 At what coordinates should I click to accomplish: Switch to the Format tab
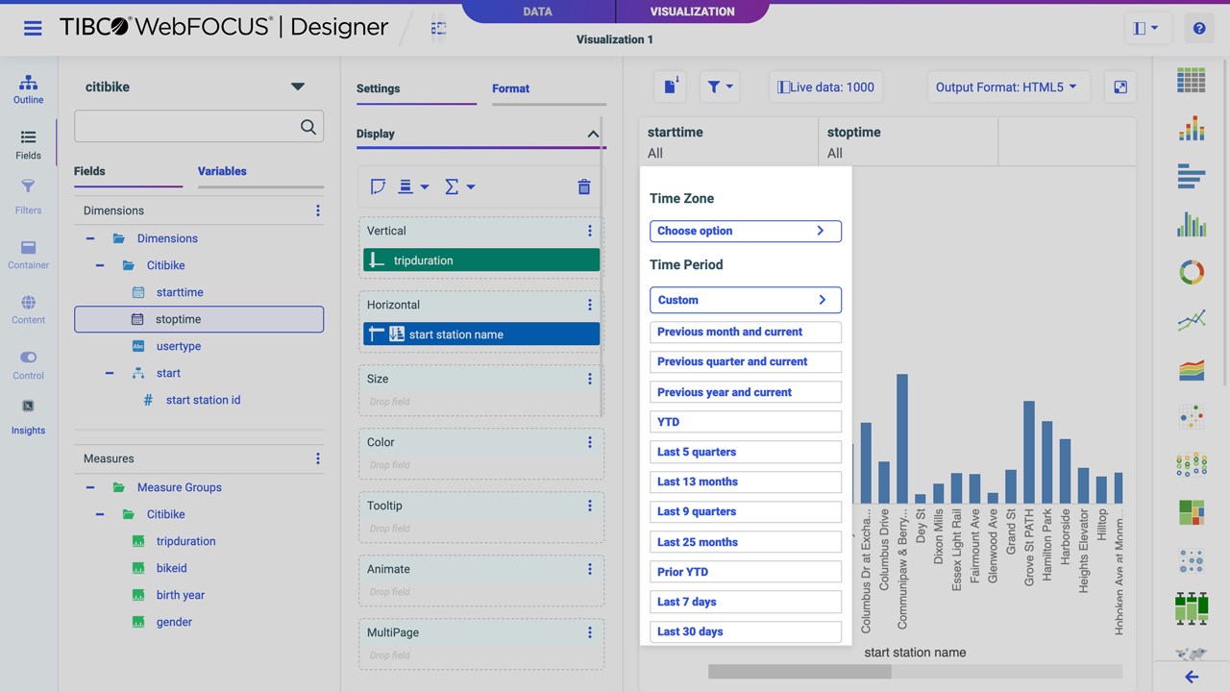(510, 88)
